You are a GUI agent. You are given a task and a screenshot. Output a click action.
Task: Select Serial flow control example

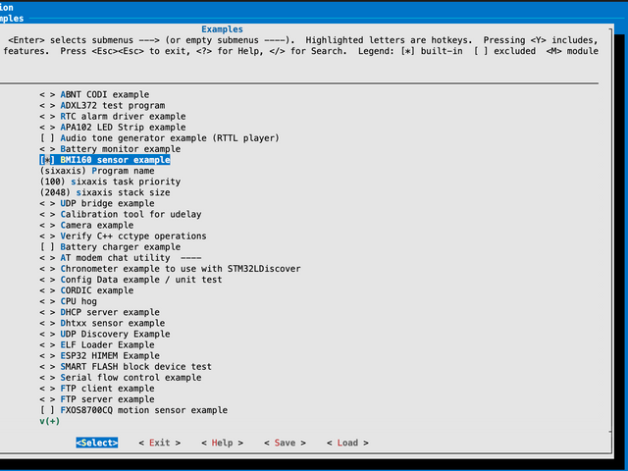(121, 377)
